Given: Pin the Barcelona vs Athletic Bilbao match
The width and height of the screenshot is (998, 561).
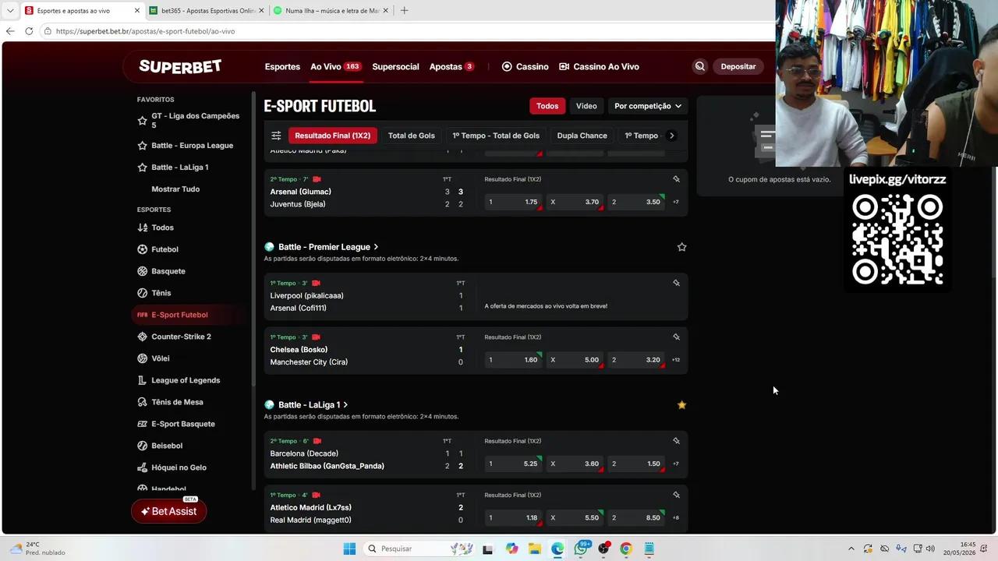Looking at the screenshot, I should pyautogui.click(x=676, y=441).
